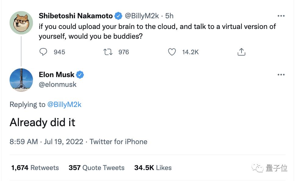The image size is (297, 181).
Task: Open Elon Musk's rocket profile picture
Action: click(21, 80)
